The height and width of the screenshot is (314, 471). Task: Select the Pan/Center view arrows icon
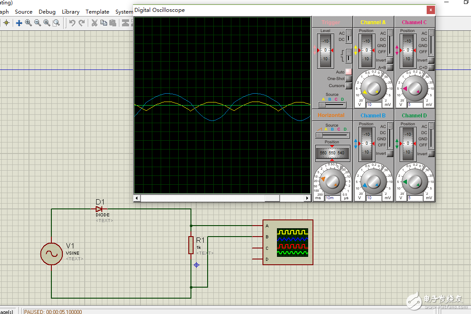point(19,23)
